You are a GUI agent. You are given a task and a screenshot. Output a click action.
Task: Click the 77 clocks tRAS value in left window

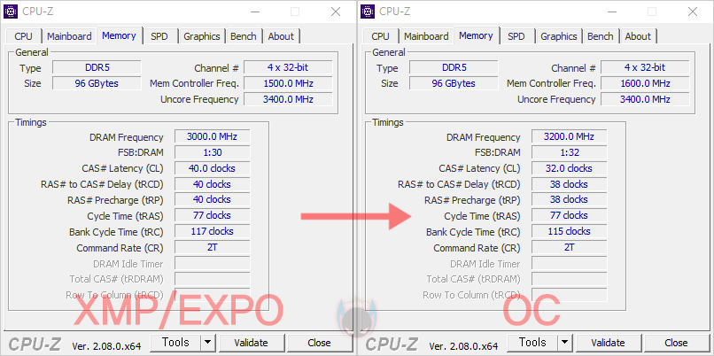[213, 215]
